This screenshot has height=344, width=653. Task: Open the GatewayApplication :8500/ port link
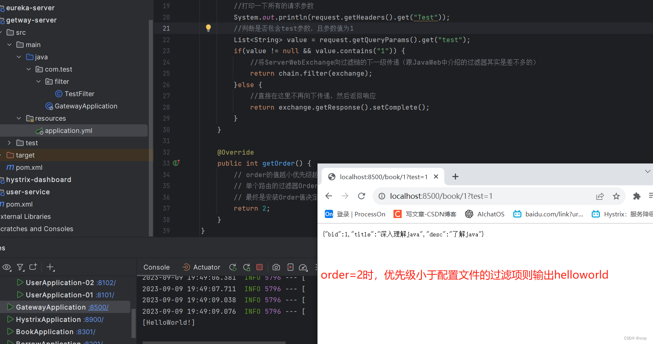point(98,307)
